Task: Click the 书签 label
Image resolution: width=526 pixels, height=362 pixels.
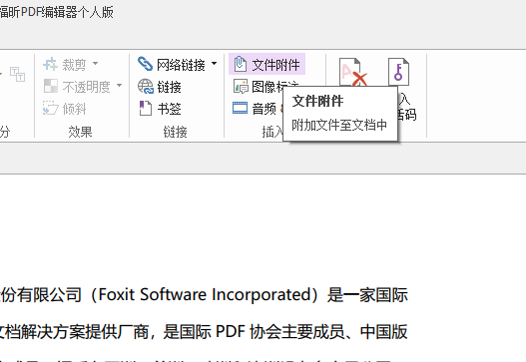Action: 170,109
